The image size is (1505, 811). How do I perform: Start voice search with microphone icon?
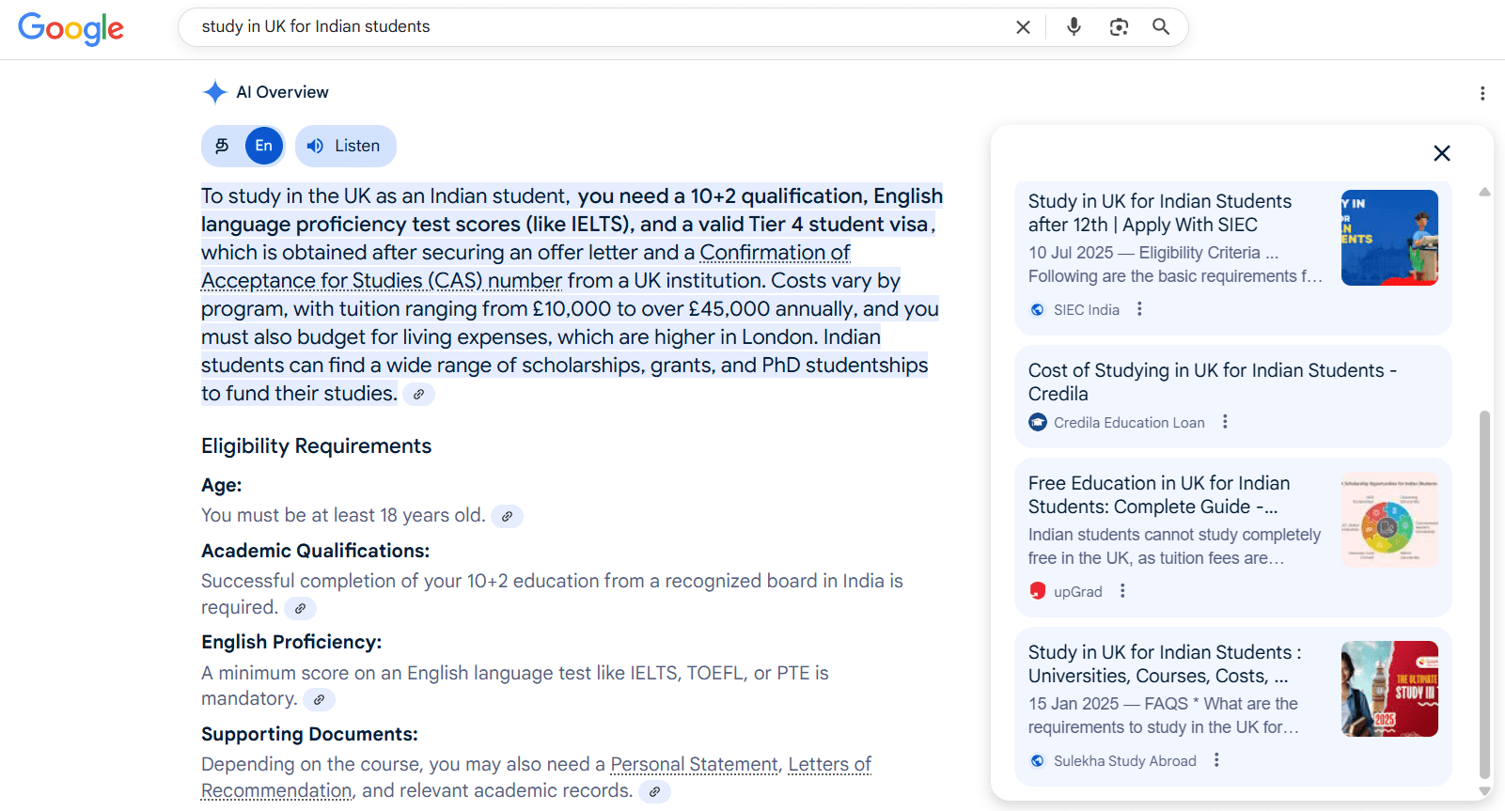(1074, 27)
